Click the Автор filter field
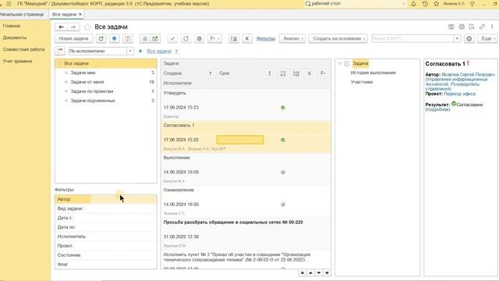This screenshot has height=281, width=499. point(106,199)
